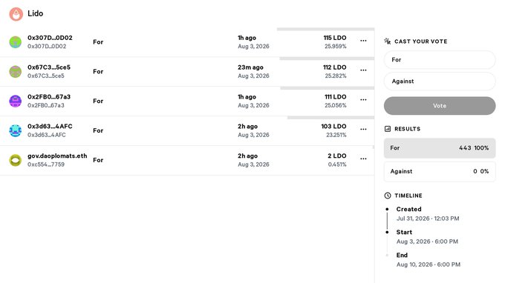Select the Against vote choice
This screenshot has width=505, height=283.
coord(440,81)
